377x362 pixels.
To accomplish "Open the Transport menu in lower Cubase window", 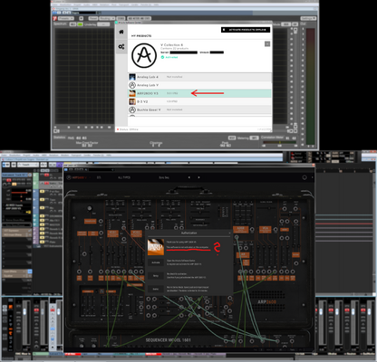I will click(x=76, y=155).
